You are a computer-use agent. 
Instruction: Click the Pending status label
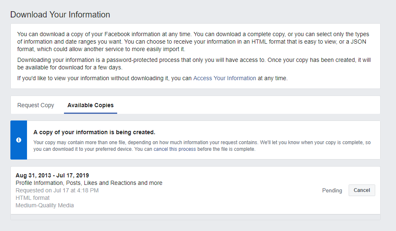[332, 190]
